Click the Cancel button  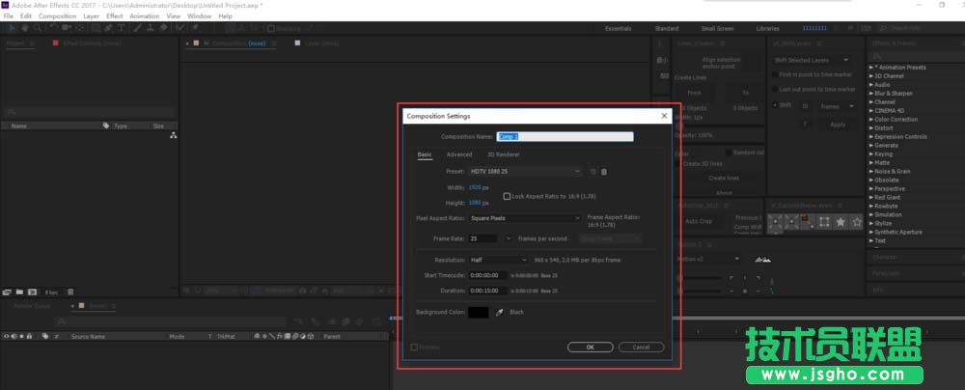[x=641, y=347]
